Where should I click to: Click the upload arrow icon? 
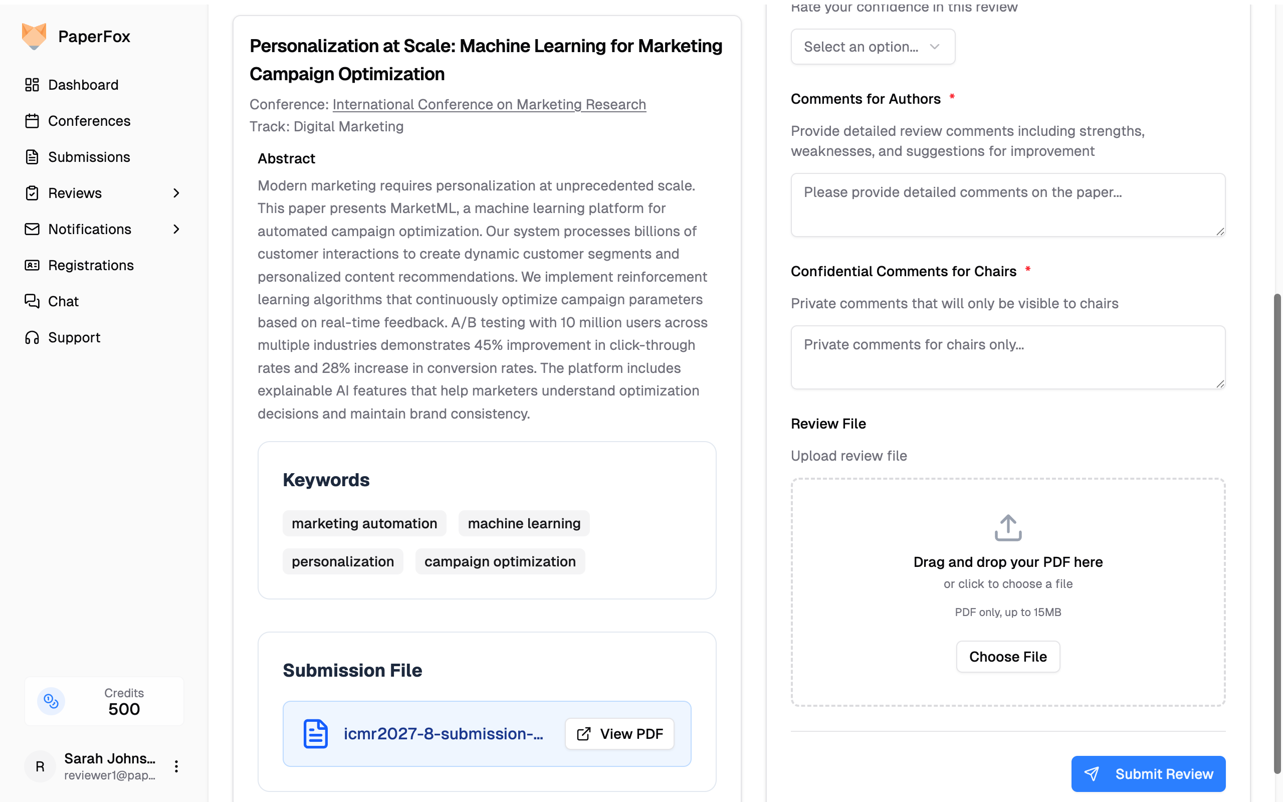coord(1007,528)
